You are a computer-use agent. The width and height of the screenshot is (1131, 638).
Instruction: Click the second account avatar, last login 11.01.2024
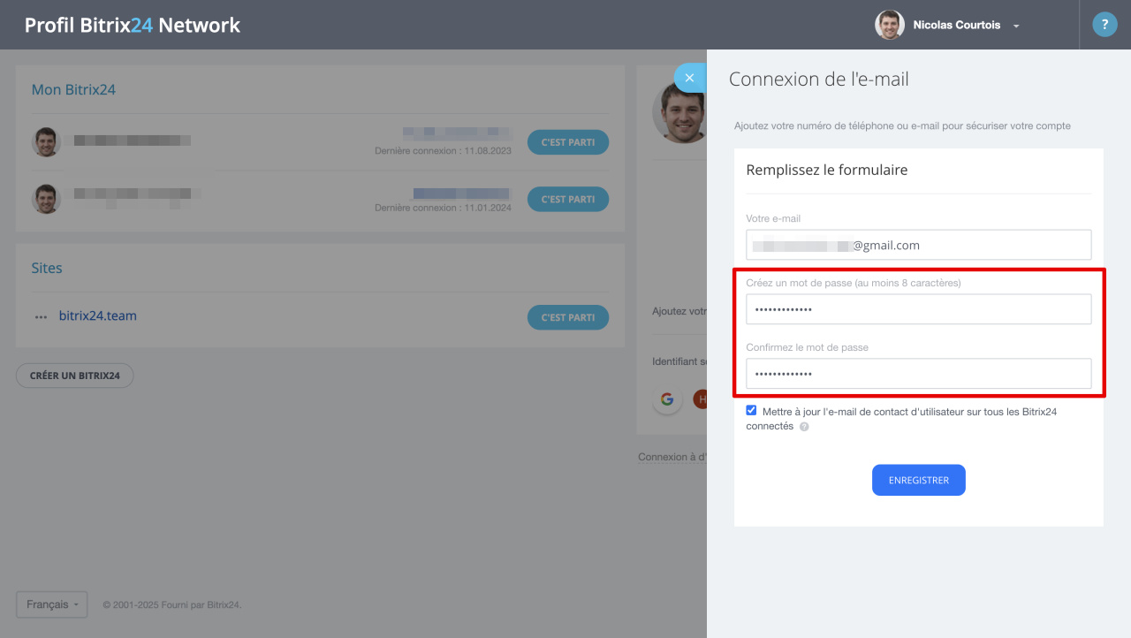[46, 199]
